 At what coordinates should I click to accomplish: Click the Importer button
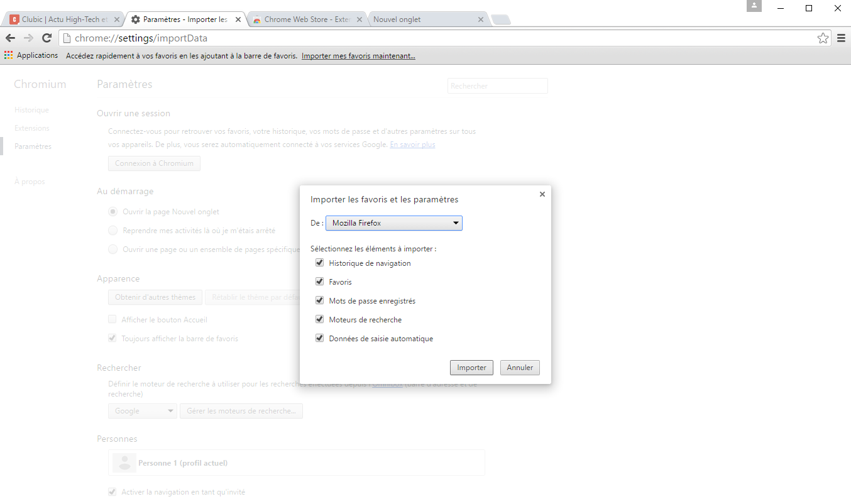pos(472,368)
